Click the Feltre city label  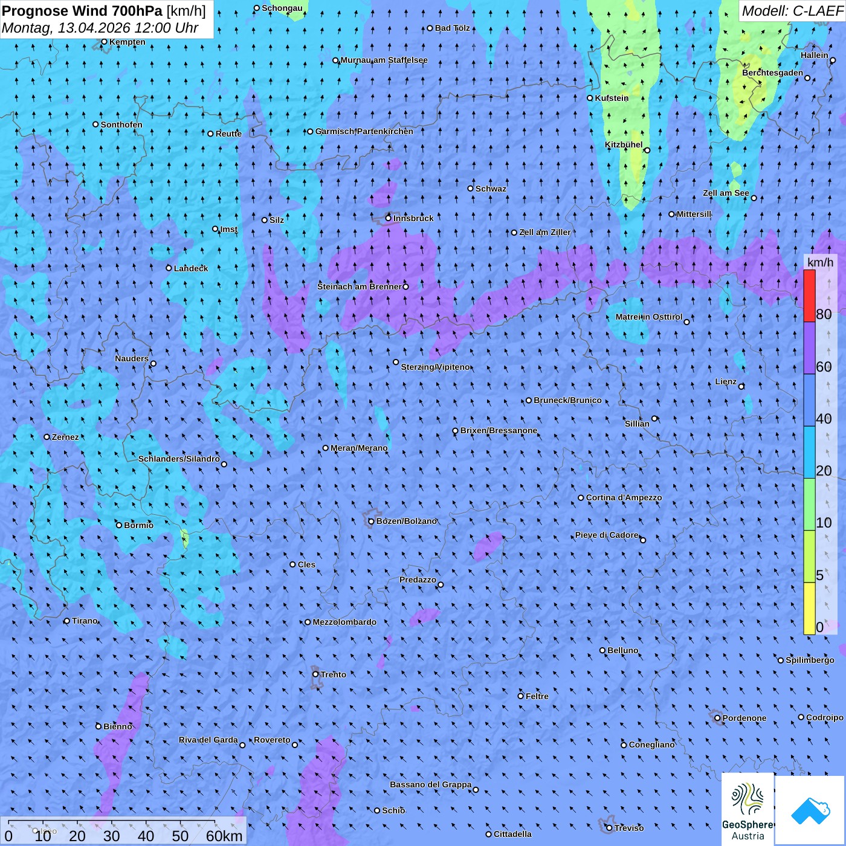click(x=537, y=696)
